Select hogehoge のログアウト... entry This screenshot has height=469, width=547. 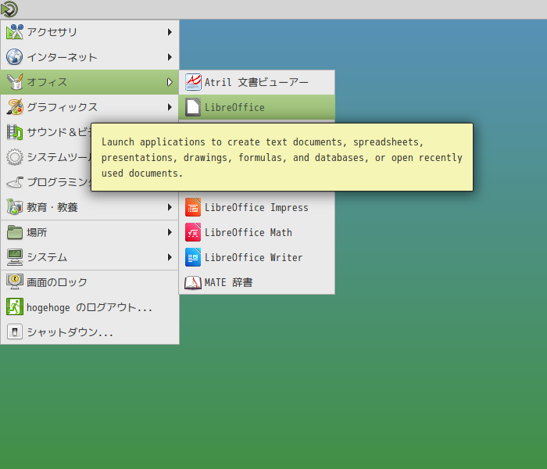pyautogui.click(x=90, y=307)
